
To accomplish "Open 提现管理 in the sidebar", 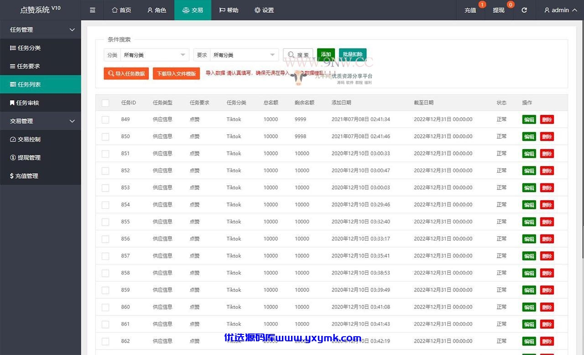I will pyautogui.click(x=41, y=158).
